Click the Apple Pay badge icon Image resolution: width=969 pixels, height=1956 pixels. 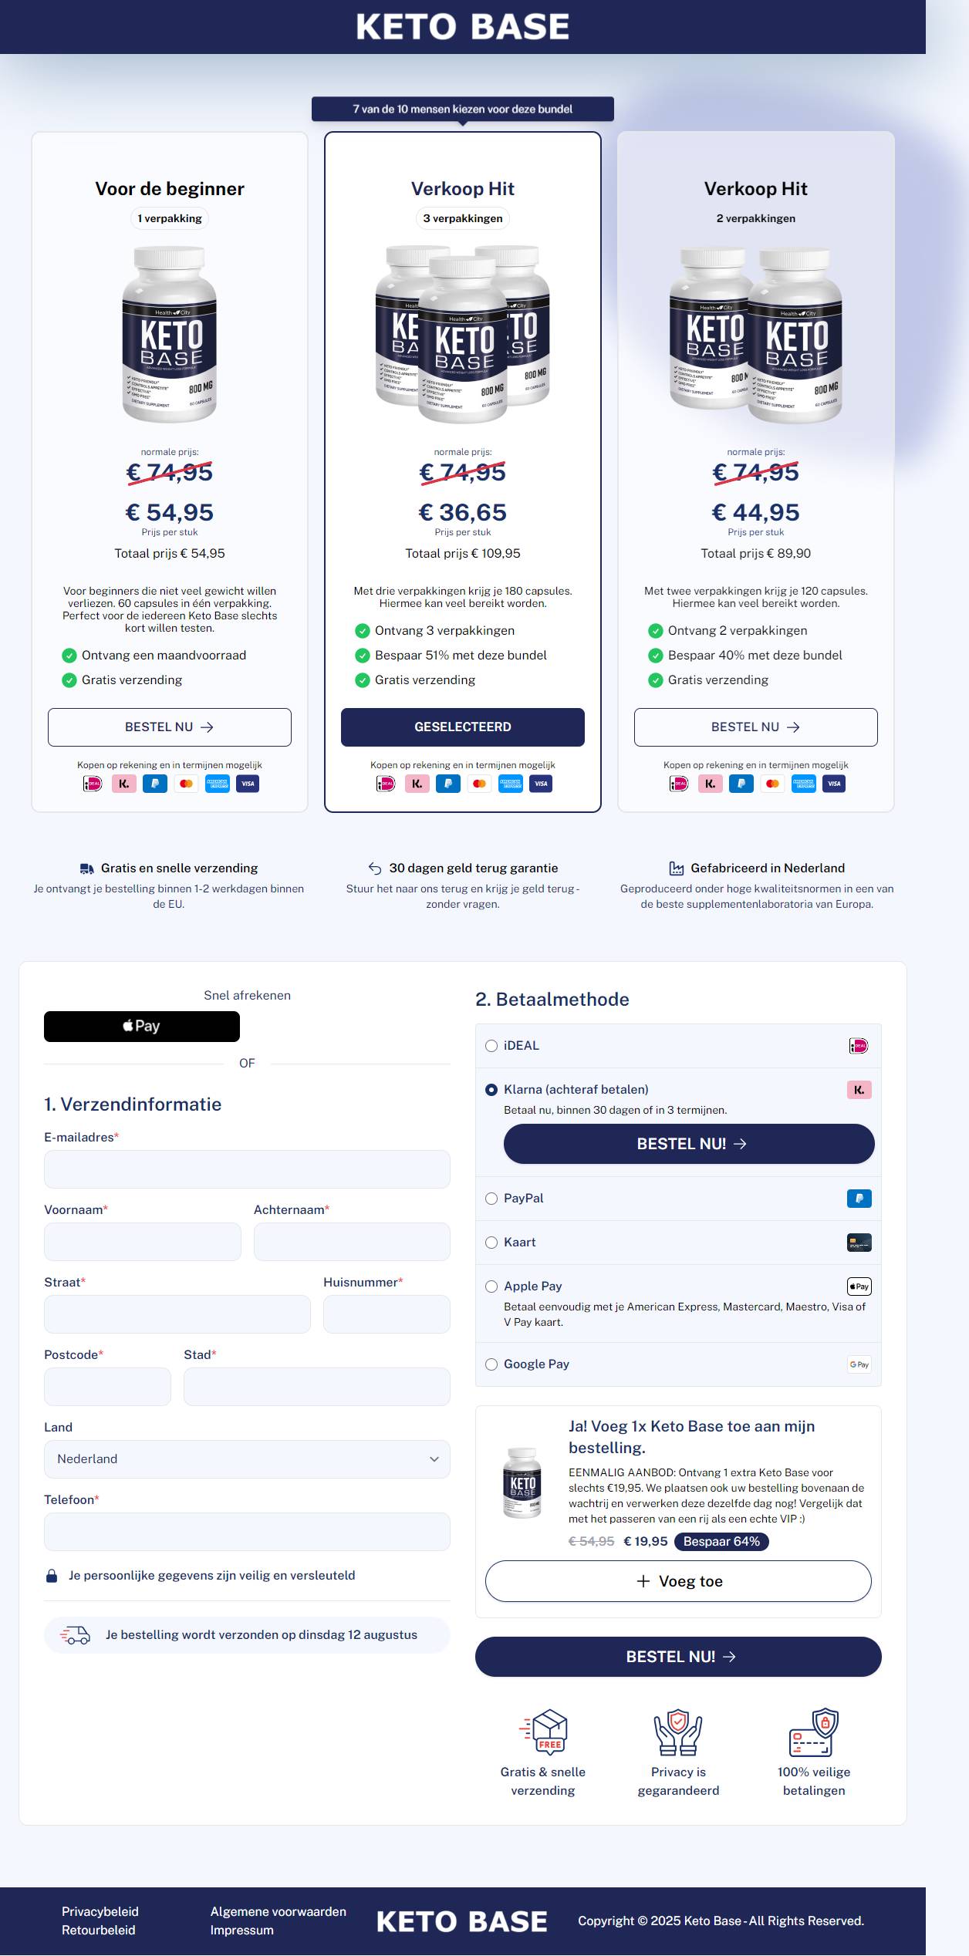point(859,1287)
